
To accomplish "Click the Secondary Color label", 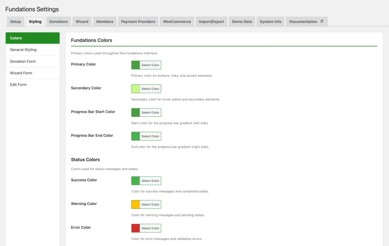I will pos(86,88).
